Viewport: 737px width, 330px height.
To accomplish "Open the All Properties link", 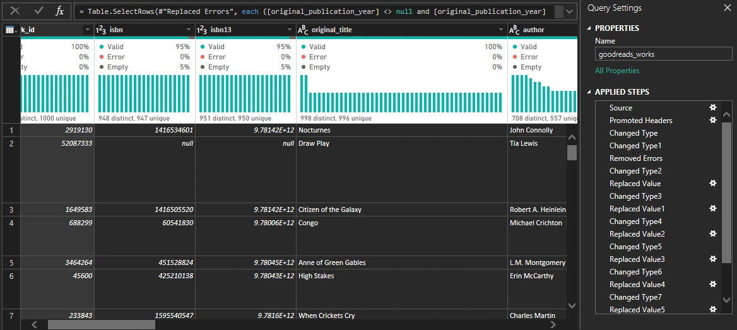I will click(617, 71).
